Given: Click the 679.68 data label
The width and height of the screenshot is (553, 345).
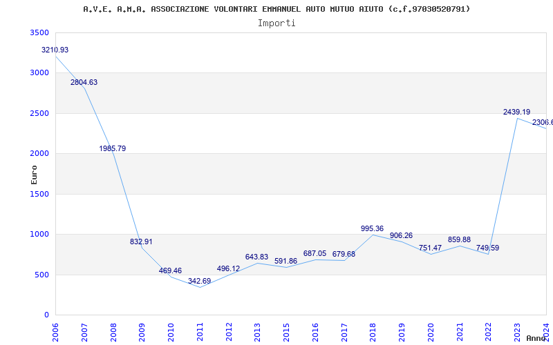Looking at the screenshot, I should [344, 254].
